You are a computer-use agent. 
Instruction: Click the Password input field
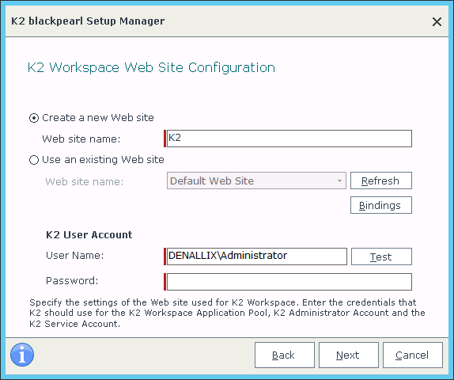pos(289,282)
